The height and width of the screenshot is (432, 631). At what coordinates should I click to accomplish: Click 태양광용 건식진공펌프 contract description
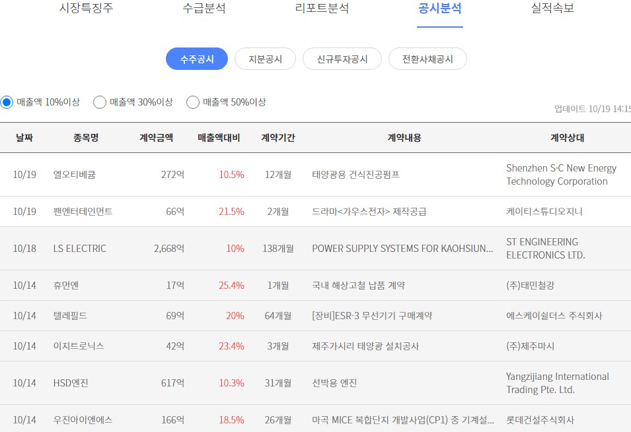[x=355, y=175]
